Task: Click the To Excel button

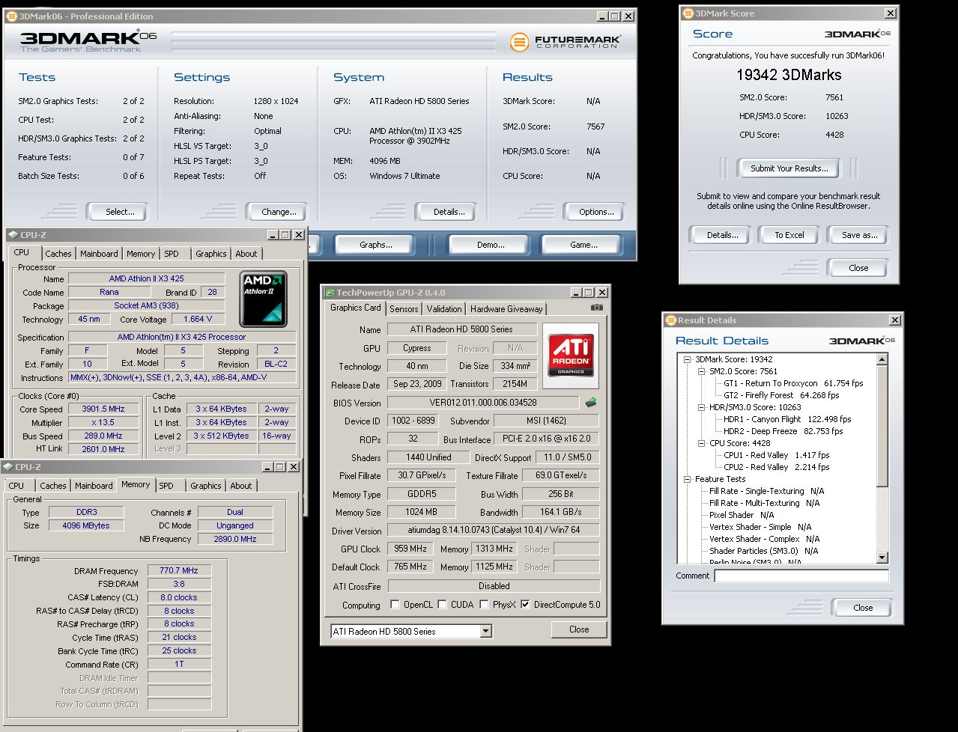Action: click(789, 235)
